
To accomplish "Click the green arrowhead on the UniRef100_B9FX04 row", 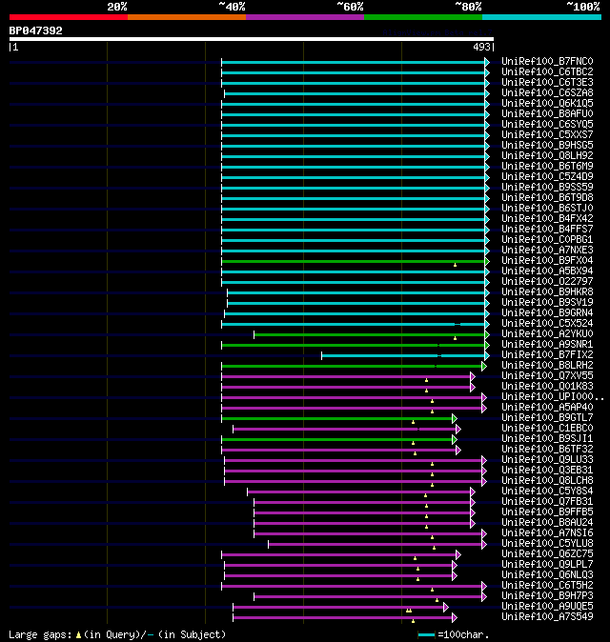I will [x=487, y=261].
